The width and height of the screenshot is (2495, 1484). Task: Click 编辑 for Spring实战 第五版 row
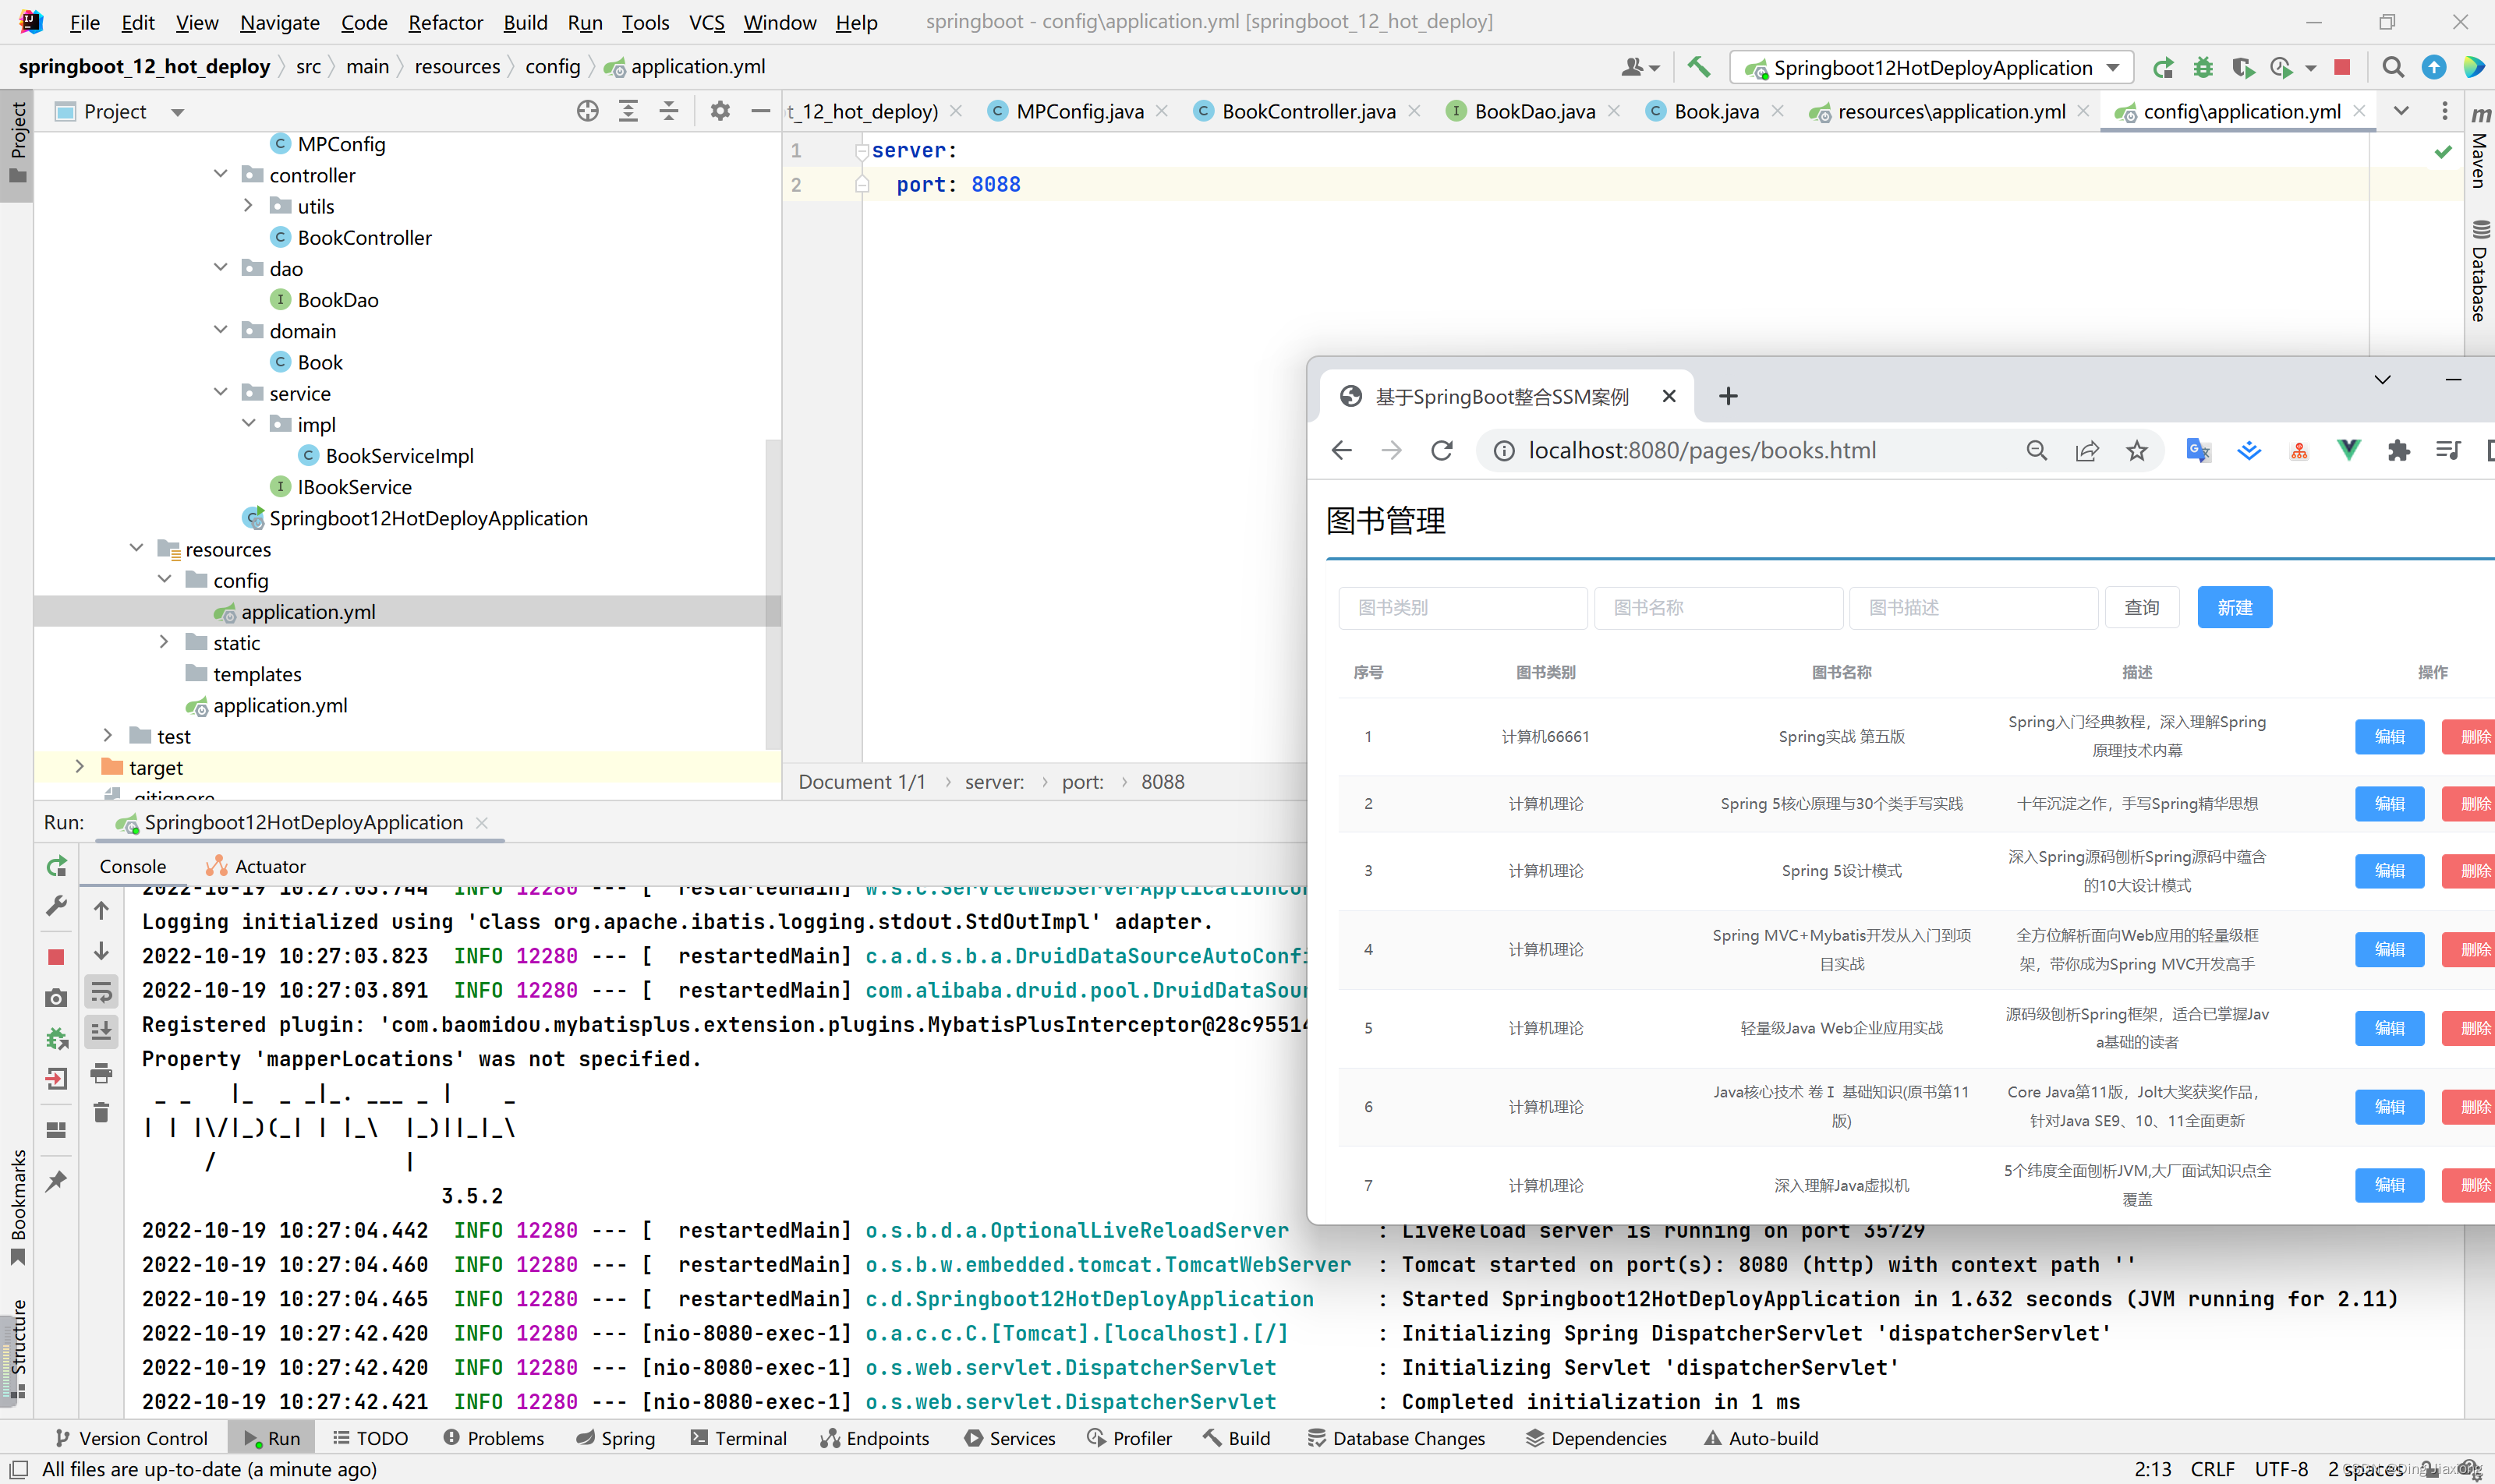point(2389,737)
